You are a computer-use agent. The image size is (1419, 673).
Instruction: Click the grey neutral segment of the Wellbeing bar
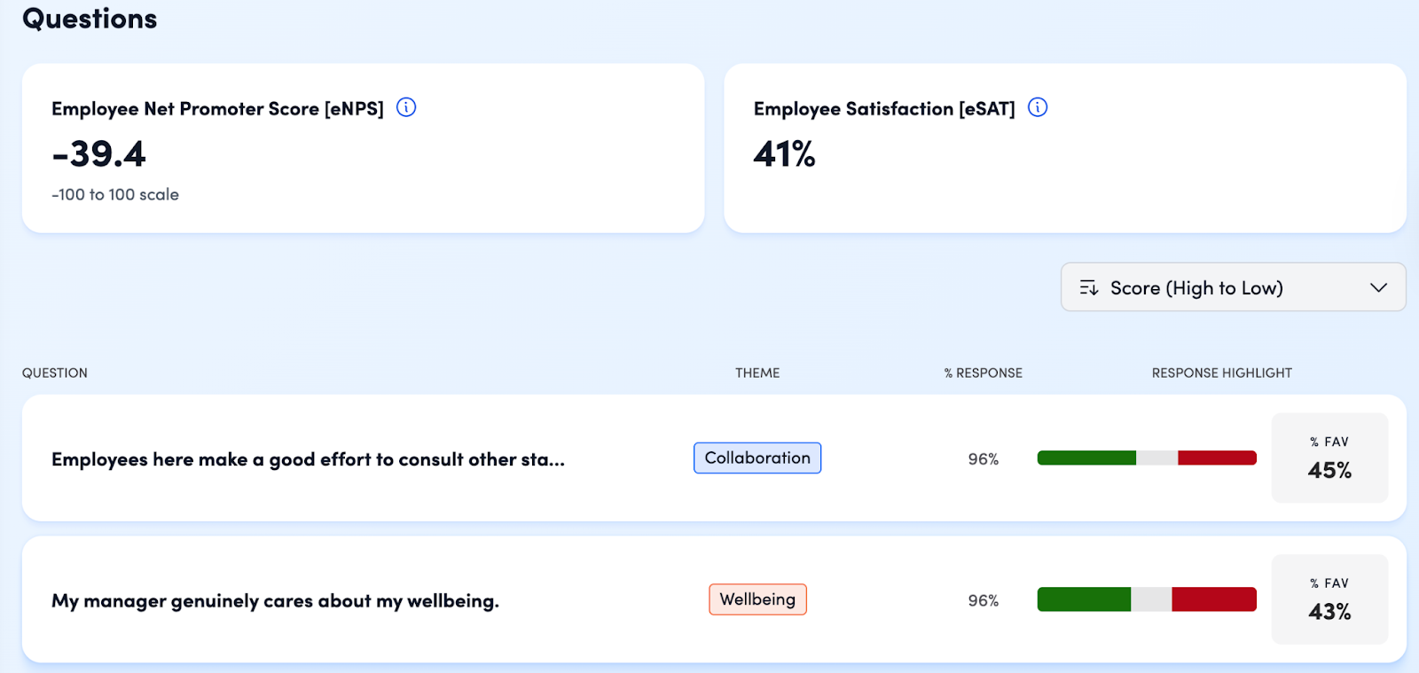[1151, 599]
